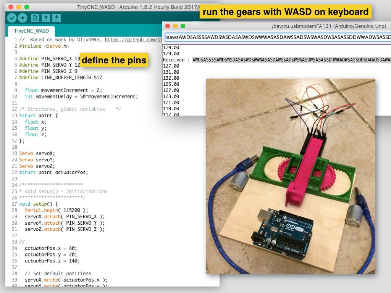Click 'actuatorPos.y = 20;' line
391x293 pixels.
point(51,254)
